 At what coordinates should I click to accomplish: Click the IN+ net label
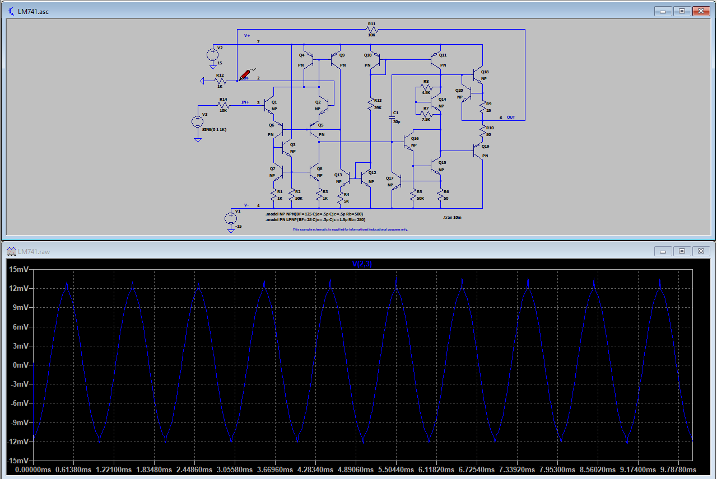pos(245,102)
